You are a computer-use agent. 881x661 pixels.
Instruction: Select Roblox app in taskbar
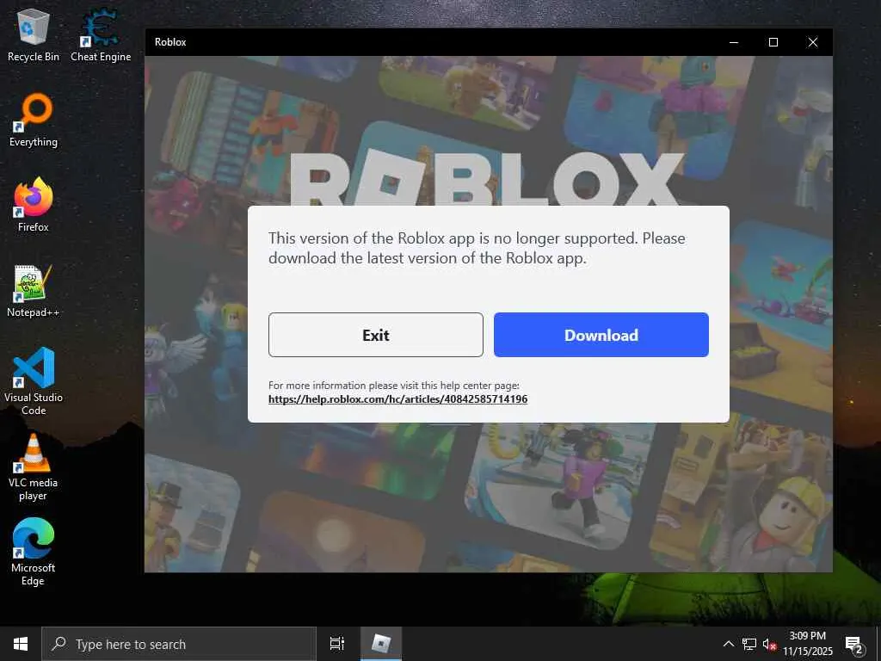[381, 644]
